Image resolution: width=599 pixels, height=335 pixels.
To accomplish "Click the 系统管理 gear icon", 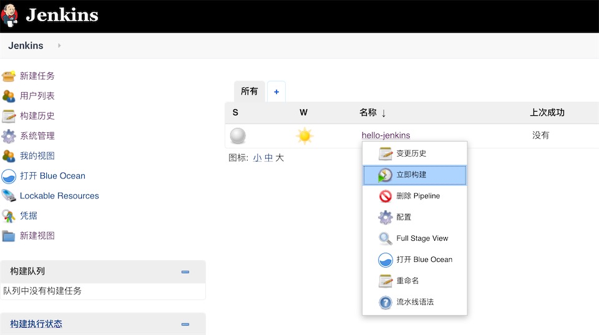I will tap(9, 135).
